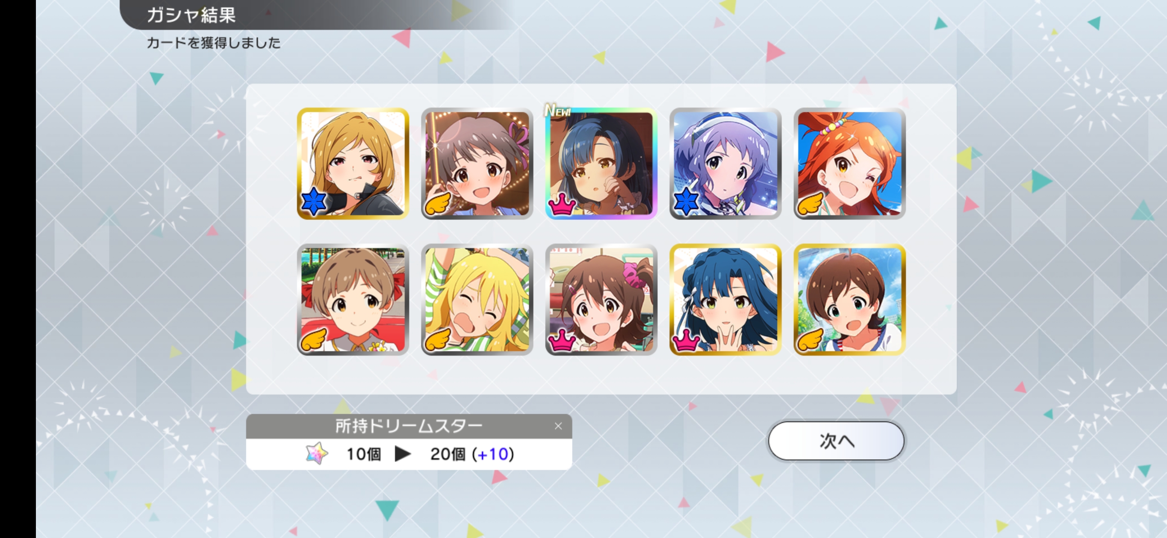Click blue snowflake Fairy icon on first card
Image resolution: width=1167 pixels, height=538 pixels.
314,202
